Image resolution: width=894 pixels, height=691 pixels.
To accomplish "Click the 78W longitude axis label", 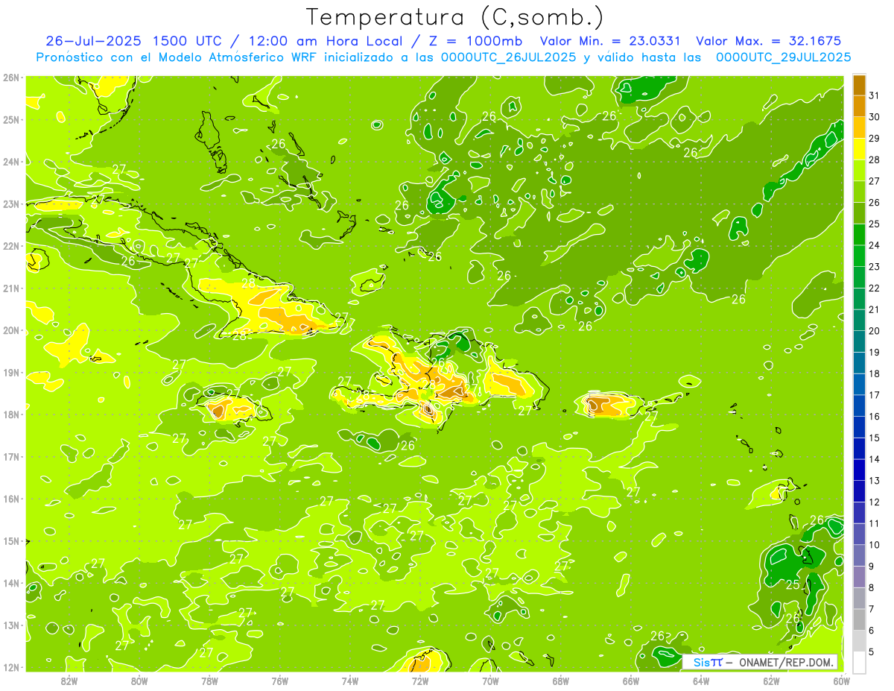I will click(209, 680).
